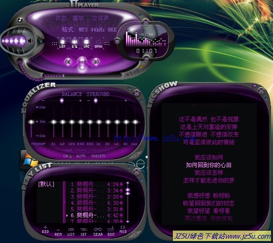The width and height of the screenshot is (273, 243).
Task: Close the Play List window
Action: pyautogui.click(x=136, y=172)
